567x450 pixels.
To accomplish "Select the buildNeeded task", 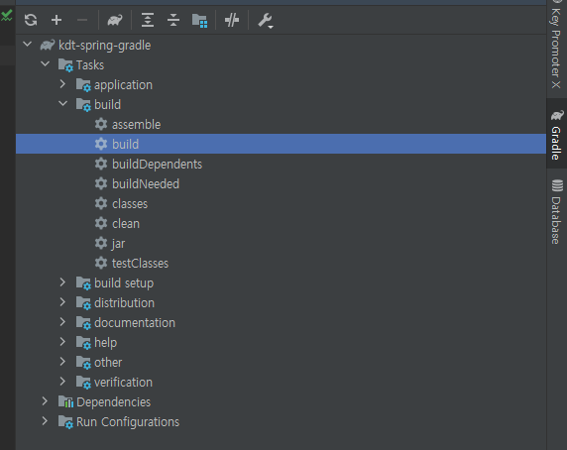I will click(146, 184).
